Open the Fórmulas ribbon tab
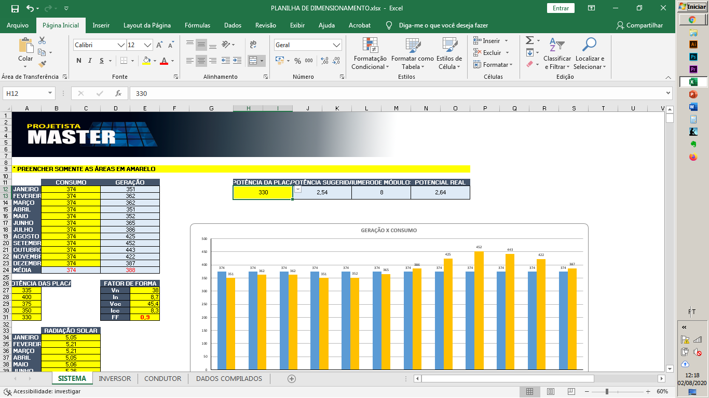Screen dimensions: 709x398 [197, 25]
